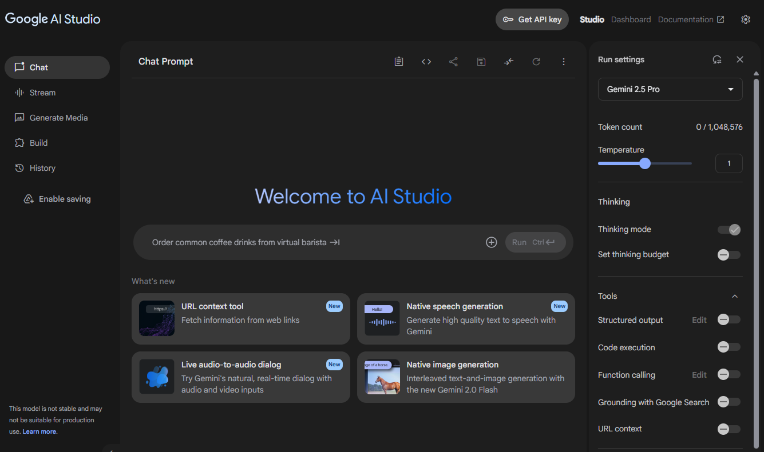Click Edit next to Structured output
The image size is (764, 452).
point(699,320)
